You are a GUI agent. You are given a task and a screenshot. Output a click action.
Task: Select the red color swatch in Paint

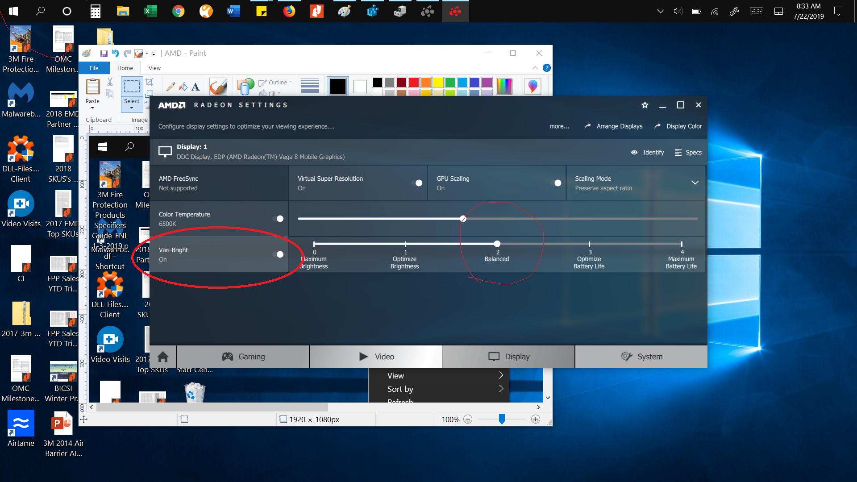414,82
